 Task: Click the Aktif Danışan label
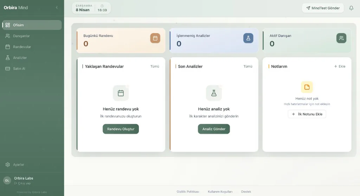(280, 36)
